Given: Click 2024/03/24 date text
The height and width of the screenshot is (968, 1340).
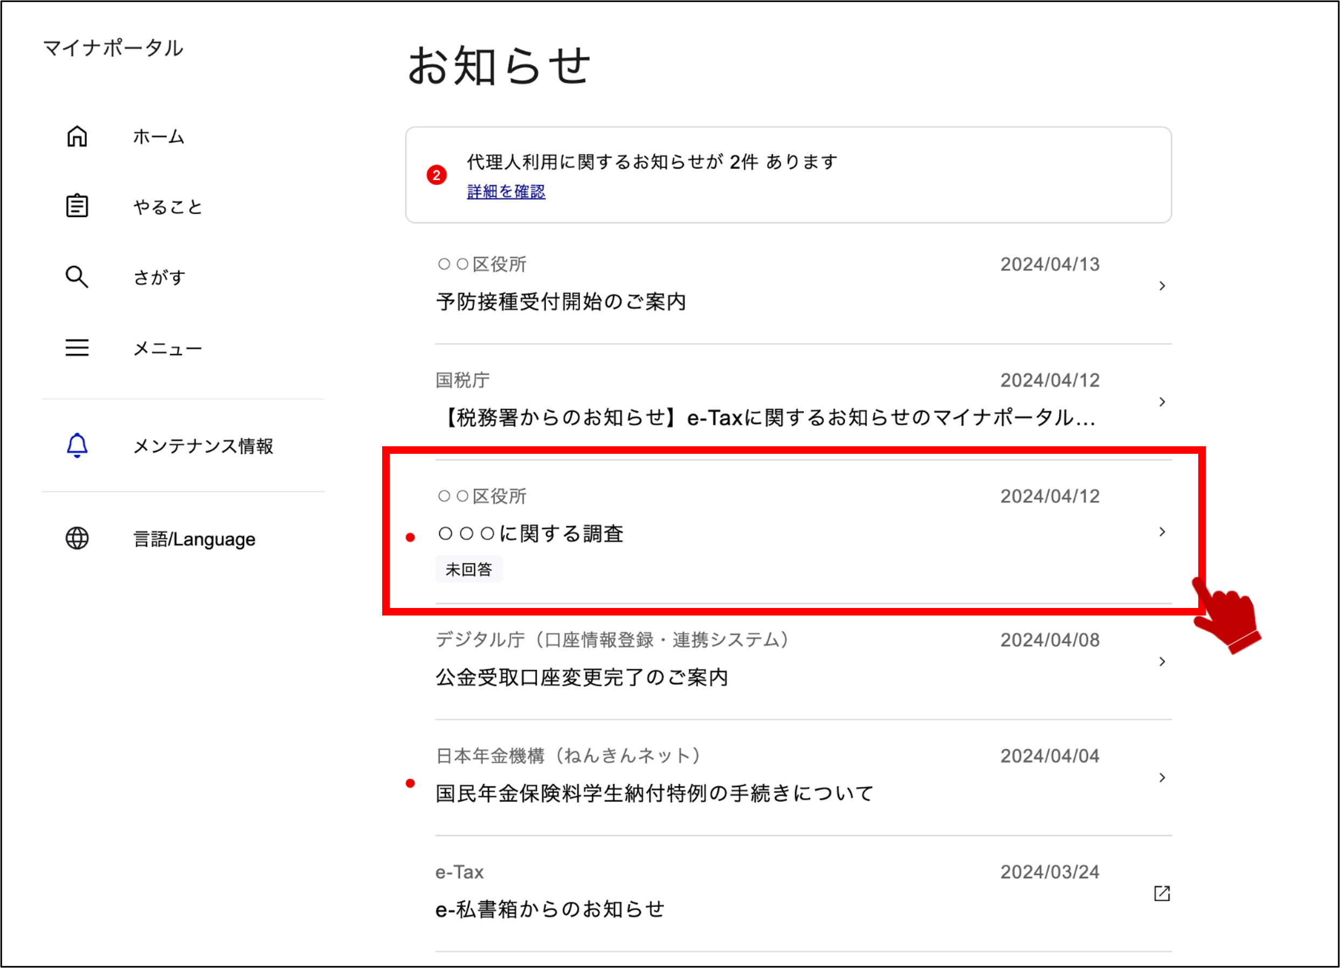Looking at the screenshot, I should click(x=1049, y=872).
